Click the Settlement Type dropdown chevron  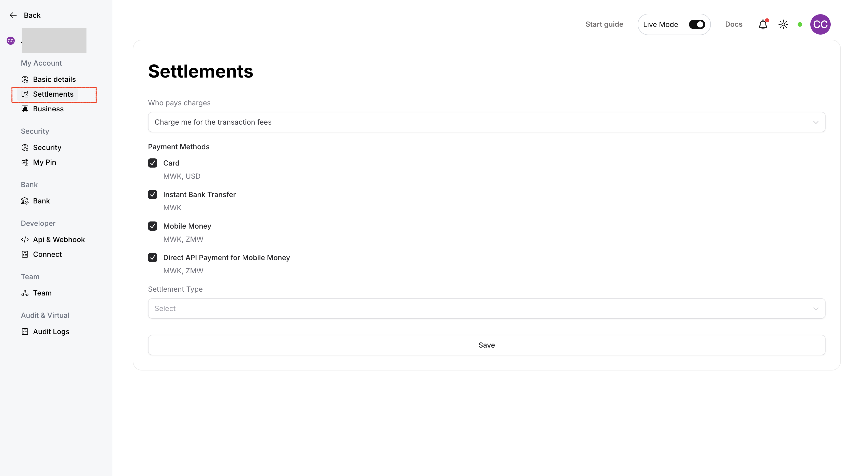(815, 309)
